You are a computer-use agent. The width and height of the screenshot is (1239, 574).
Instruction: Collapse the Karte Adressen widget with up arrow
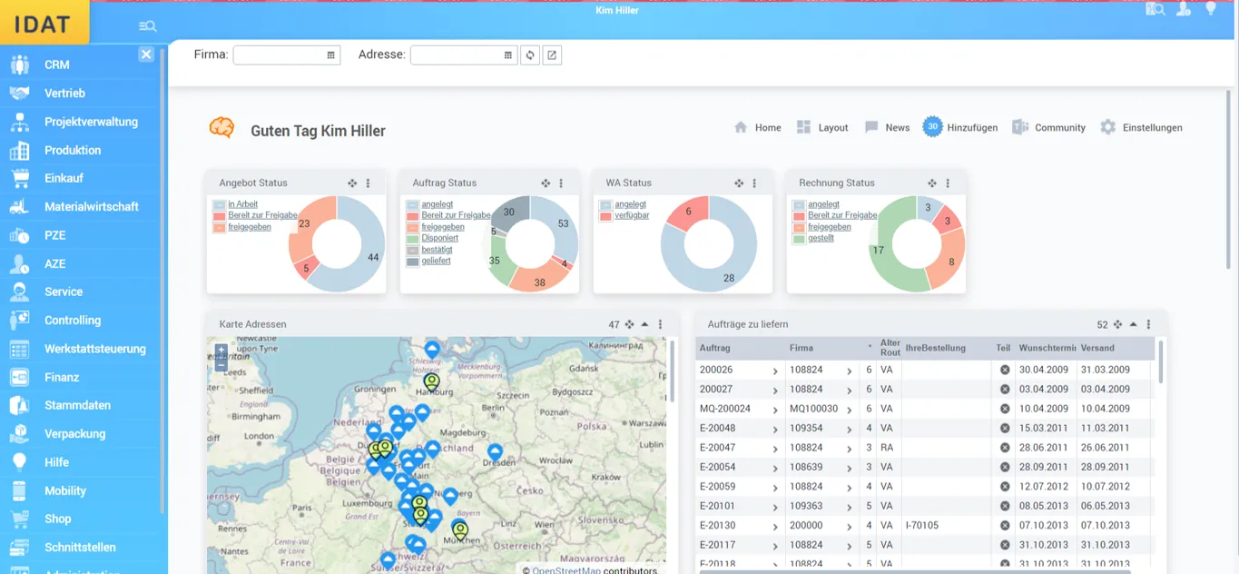click(x=644, y=324)
